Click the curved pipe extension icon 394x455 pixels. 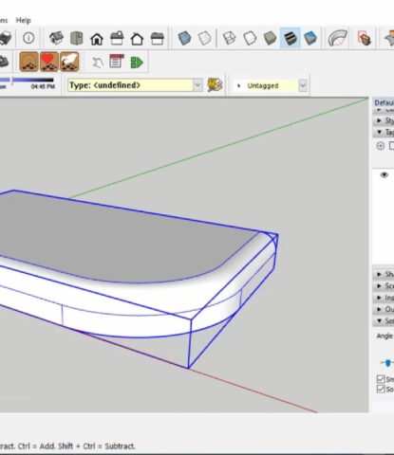[x=337, y=38]
